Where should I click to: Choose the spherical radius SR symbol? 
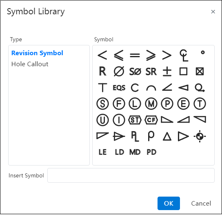coord(151,72)
